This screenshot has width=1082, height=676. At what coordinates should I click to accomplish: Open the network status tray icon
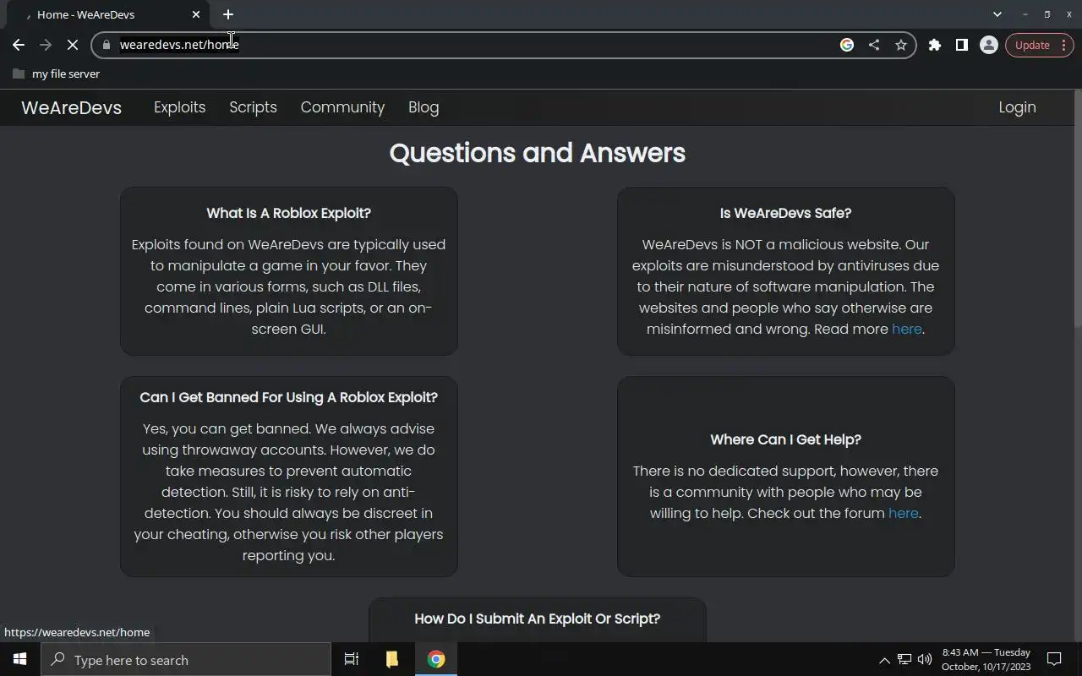(x=904, y=659)
